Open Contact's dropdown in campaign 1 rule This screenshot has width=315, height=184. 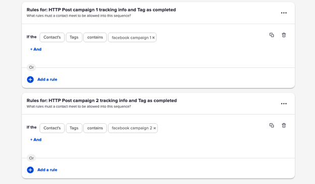[x=52, y=37]
